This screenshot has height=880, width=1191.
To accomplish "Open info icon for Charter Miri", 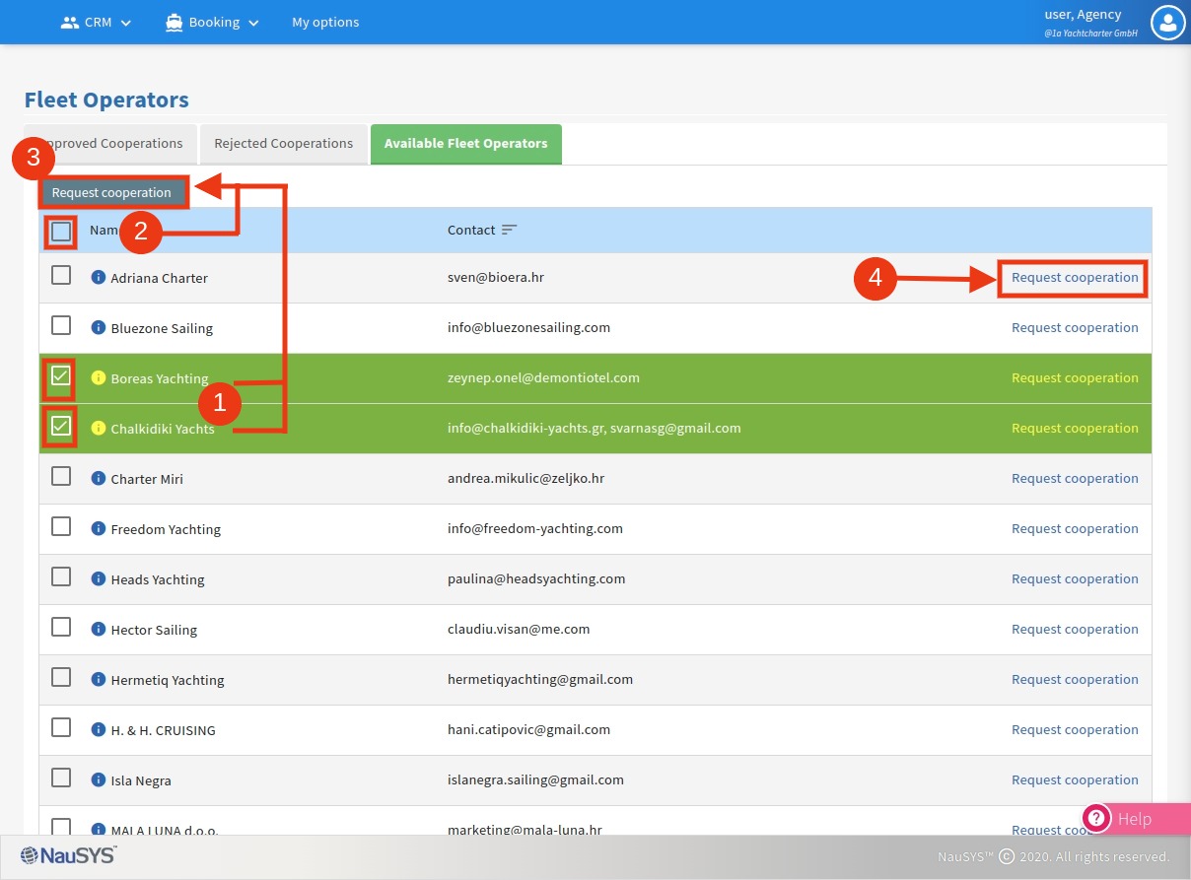I will coord(98,479).
